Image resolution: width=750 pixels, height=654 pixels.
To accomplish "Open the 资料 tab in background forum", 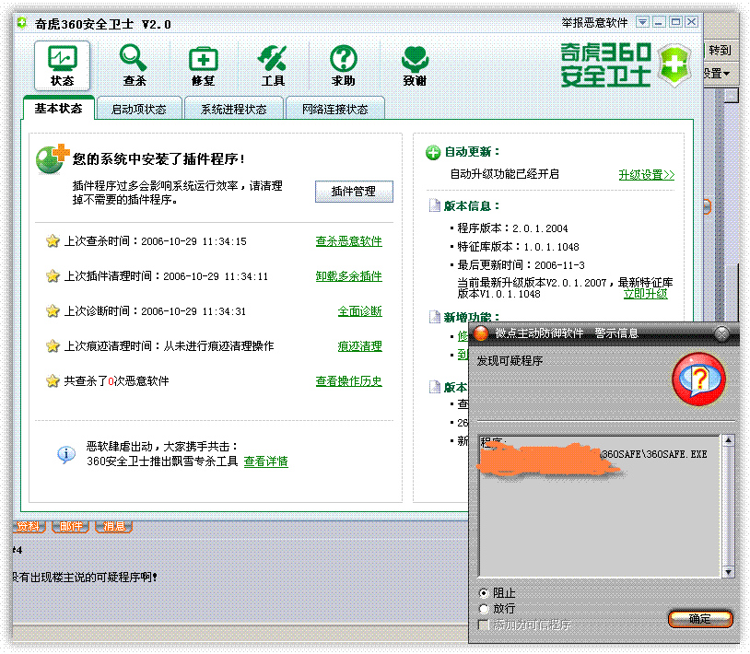I will point(29,526).
